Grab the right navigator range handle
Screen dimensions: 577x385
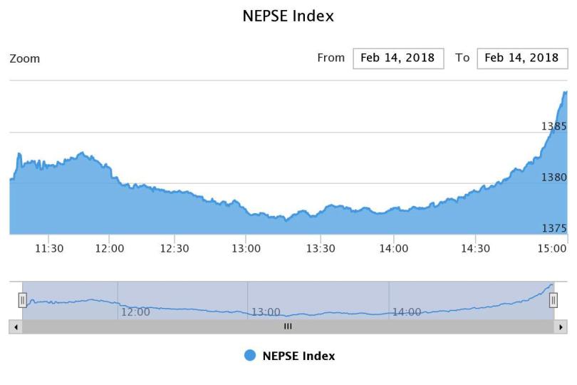tap(553, 300)
